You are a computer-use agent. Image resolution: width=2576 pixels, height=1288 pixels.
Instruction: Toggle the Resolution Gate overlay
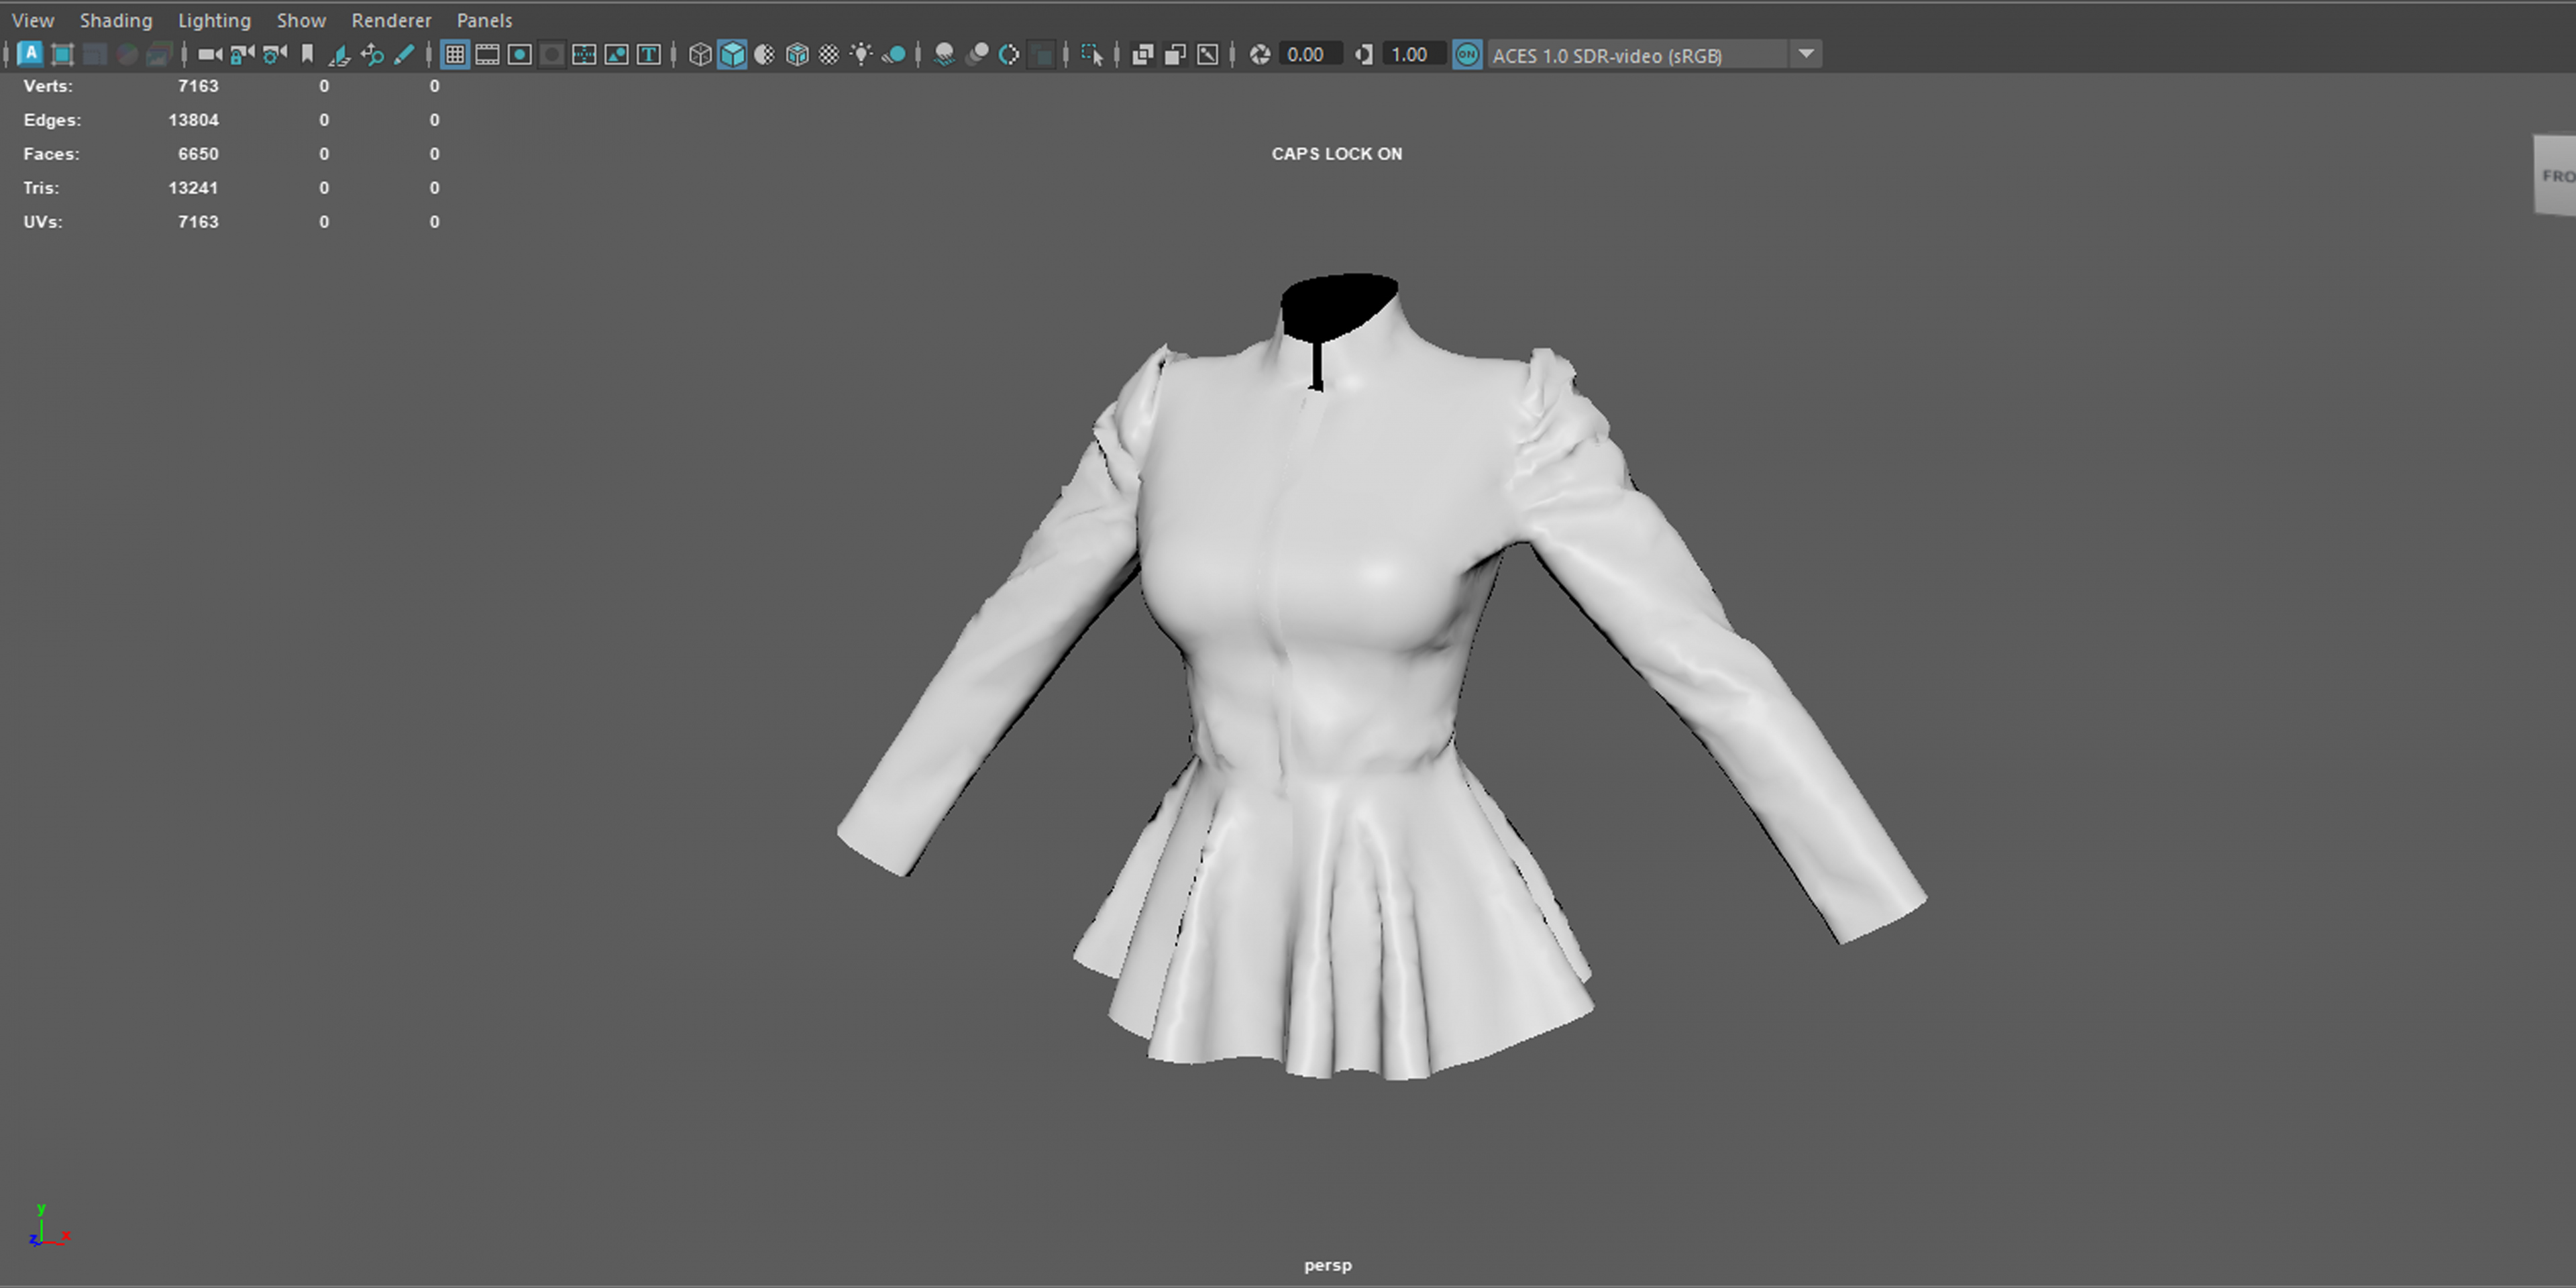(520, 54)
